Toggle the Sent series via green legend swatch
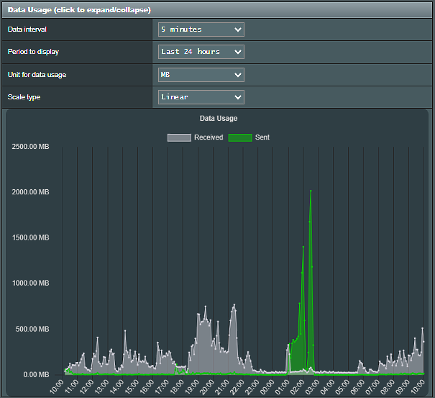The image size is (435, 398). [x=240, y=137]
